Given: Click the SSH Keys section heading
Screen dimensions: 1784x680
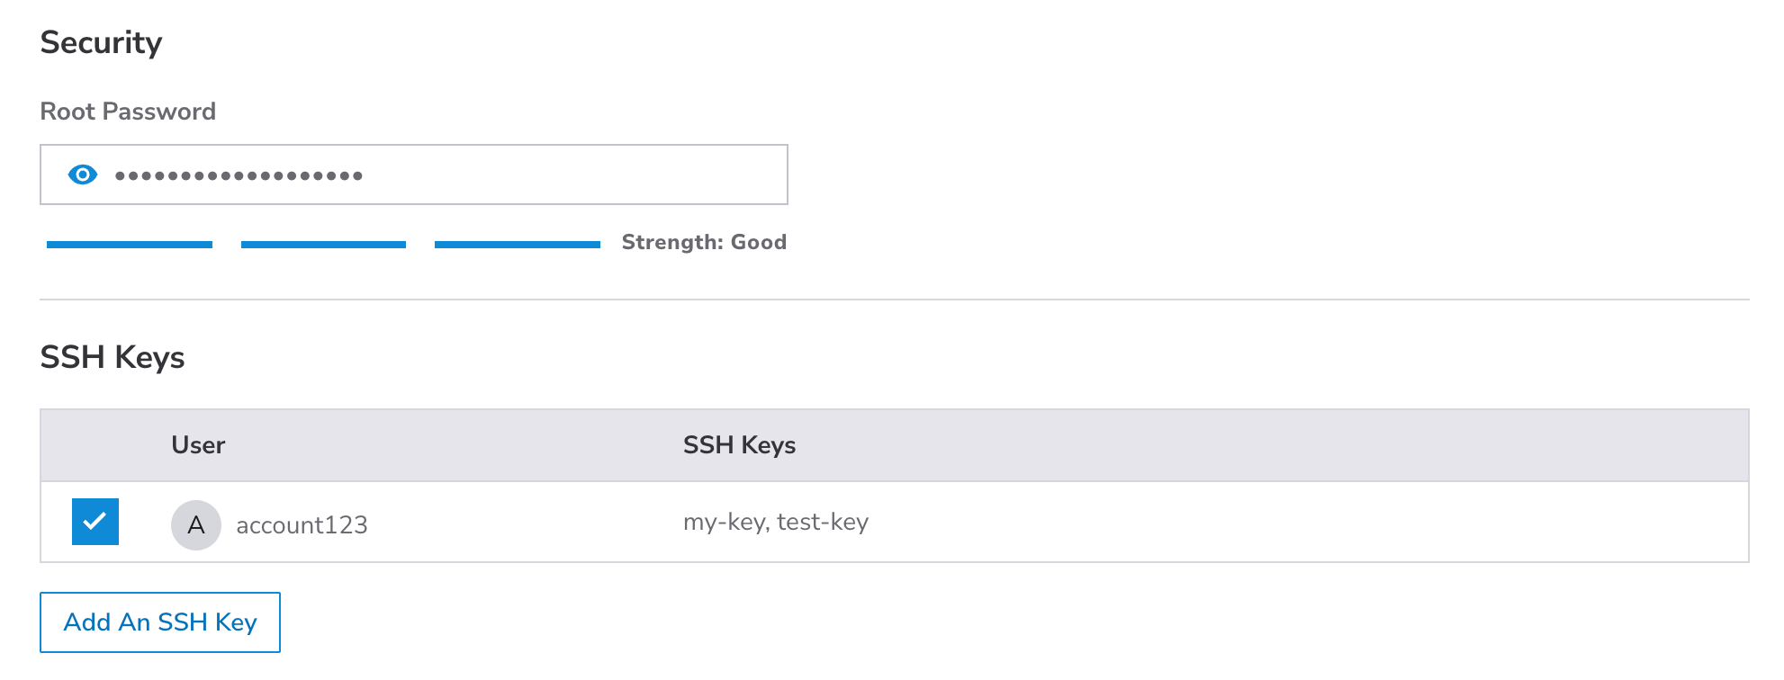Looking at the screenshot, I should tap(113, 357).
